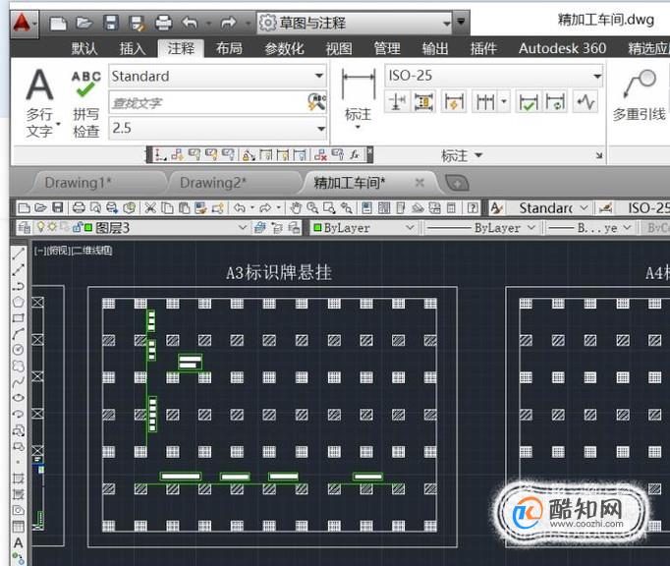This screenshot has width=670, height=566.
Task: Save drawing using quick access floppy icon
Action: coord(111,23)
